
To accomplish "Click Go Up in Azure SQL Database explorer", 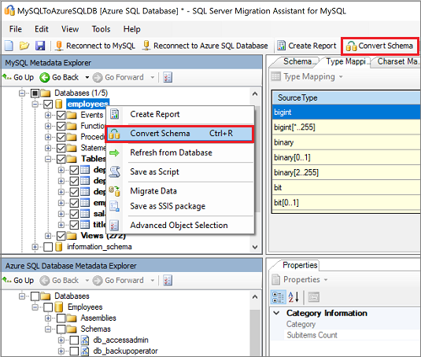I will 18,281.
